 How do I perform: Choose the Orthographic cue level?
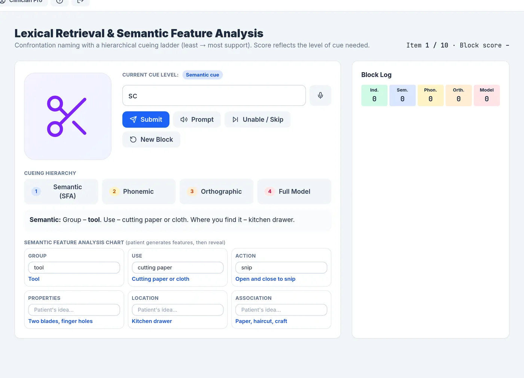coord(217,191)
